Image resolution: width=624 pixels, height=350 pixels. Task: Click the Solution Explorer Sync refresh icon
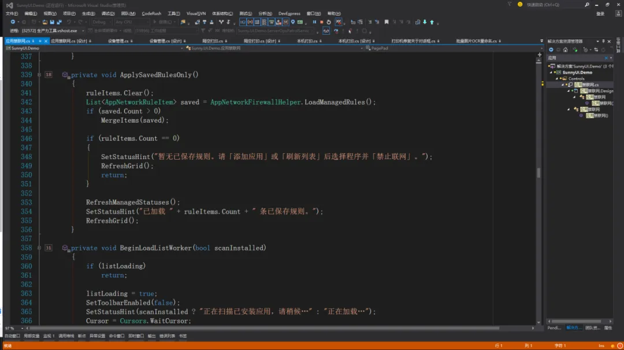point(596,50)
